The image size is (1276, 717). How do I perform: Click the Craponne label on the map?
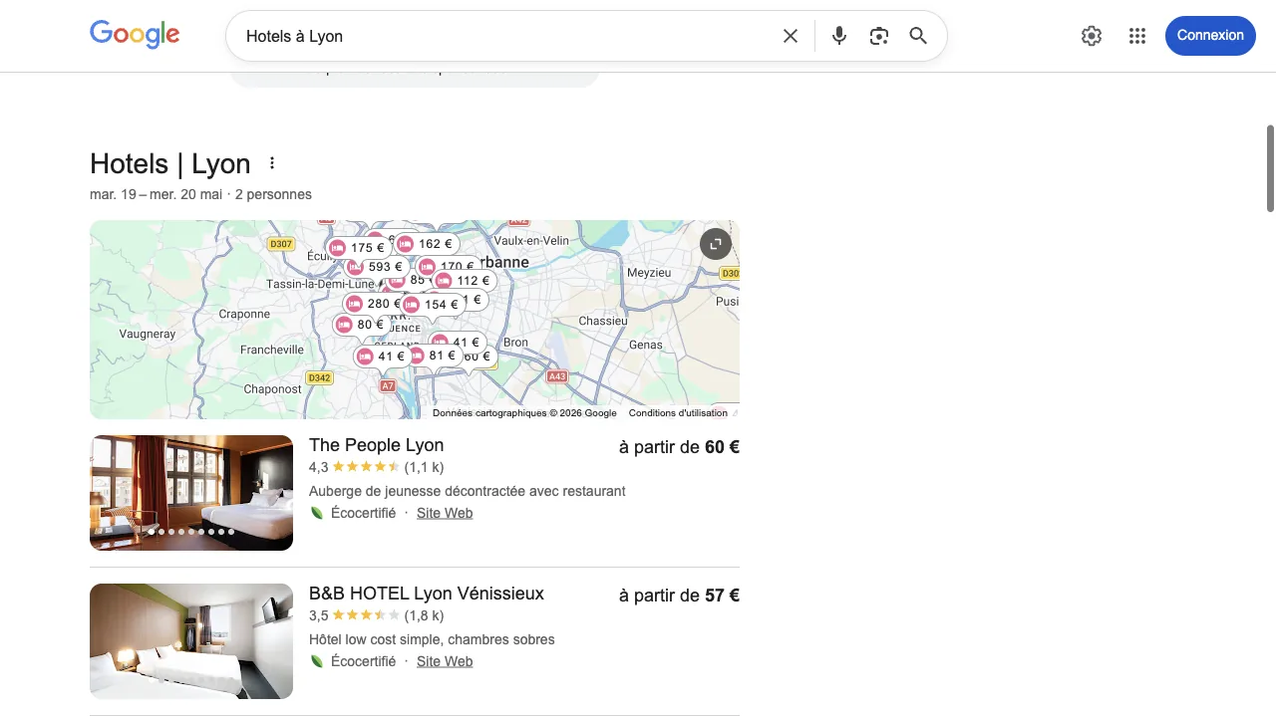coord(244,314)
